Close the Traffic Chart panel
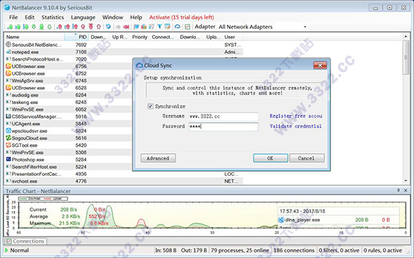 pos(406,190)
